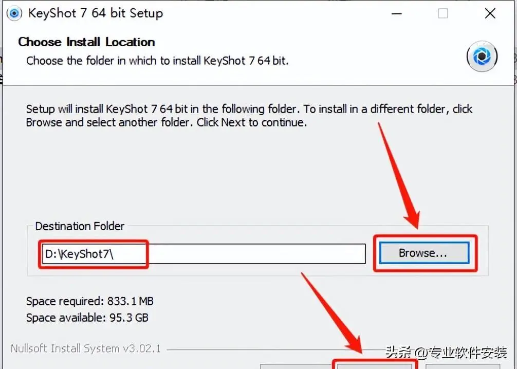
Task: Click the "Space required: 833.1 MB" text
Action: point(90,301)
